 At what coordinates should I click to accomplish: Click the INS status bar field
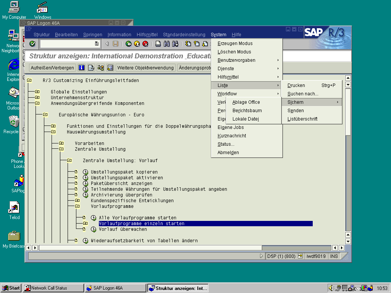[x=334, y=256]
